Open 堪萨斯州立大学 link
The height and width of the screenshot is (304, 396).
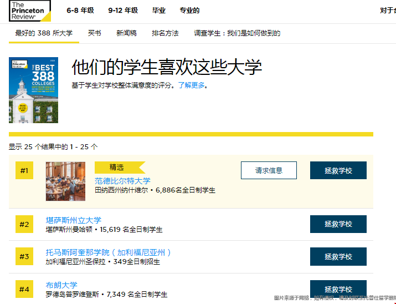[x=74, y=220]
